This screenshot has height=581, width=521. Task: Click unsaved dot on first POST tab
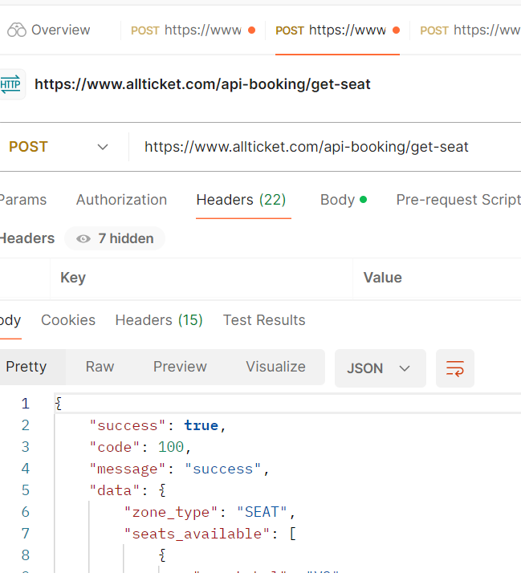(251, 30)
